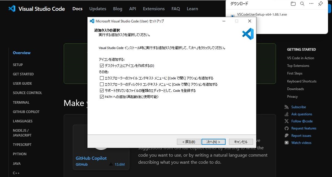Expand the GITHUB COPILOT docs section

[x=26, y=112]
